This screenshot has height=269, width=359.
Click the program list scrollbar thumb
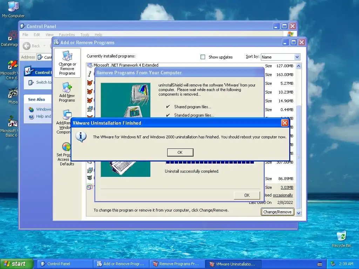pos(298,157)
